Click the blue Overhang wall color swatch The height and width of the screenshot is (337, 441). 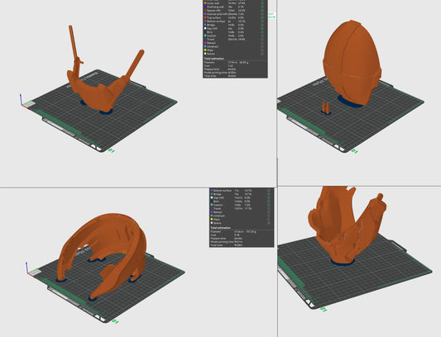pos(205,7)
